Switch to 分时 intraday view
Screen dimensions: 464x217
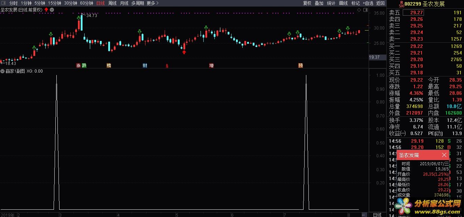[13, 3]
